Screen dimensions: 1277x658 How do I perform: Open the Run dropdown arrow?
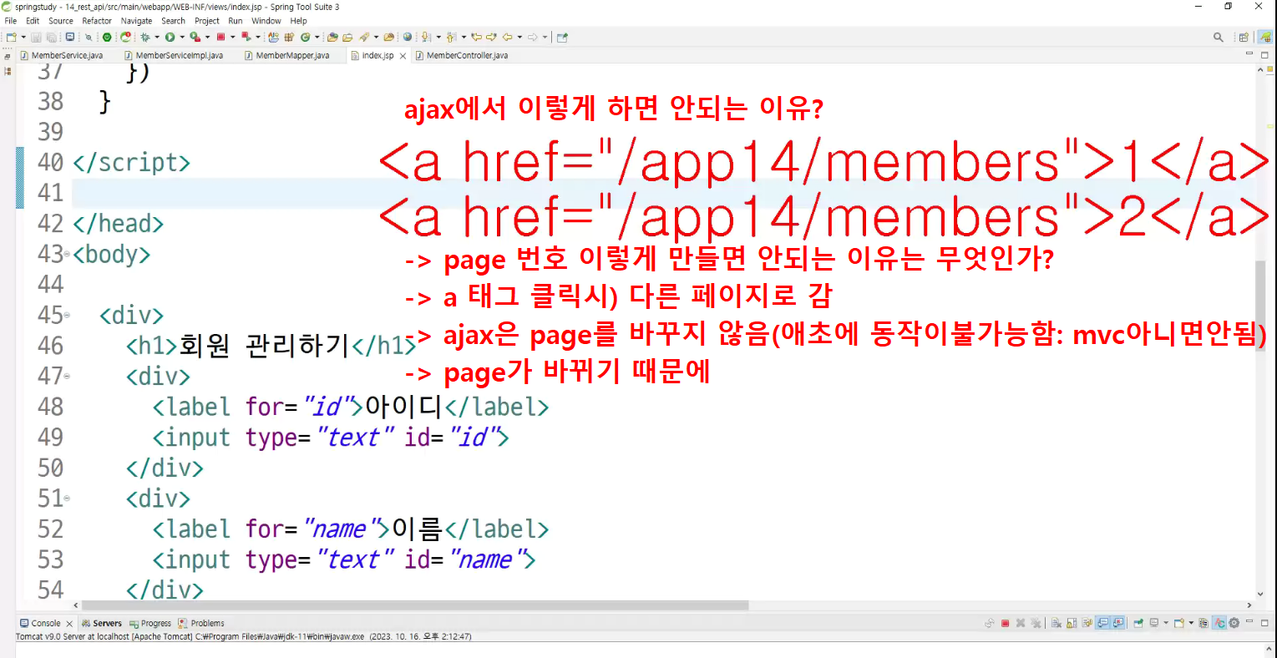click(182, 37)
